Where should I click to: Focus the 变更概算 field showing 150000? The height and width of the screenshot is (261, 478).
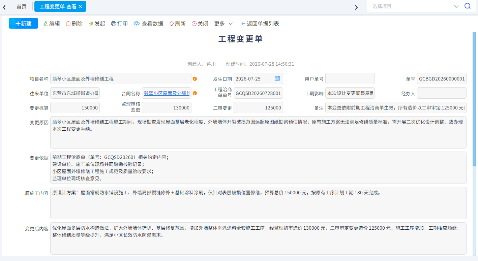75,107
